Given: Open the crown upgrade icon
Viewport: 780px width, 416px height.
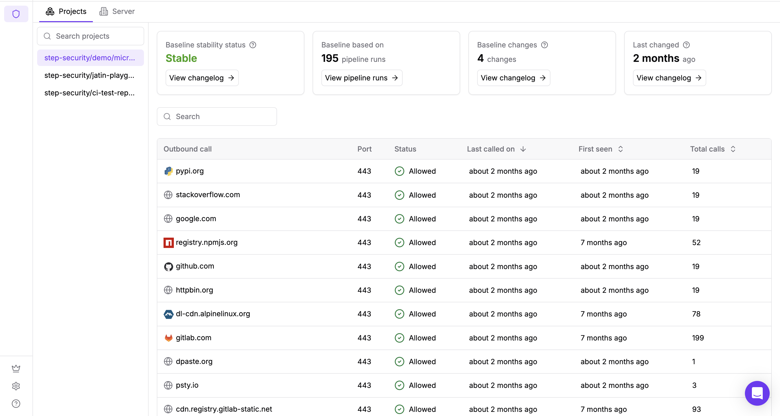Looking at the screenshot, I should (x=16, y=368).
